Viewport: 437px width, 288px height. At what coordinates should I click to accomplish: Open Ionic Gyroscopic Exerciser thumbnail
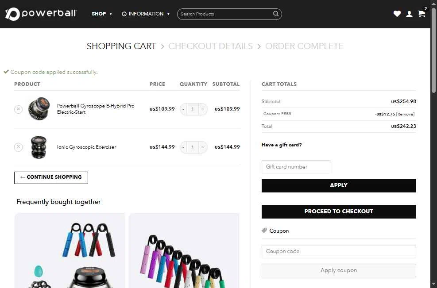(39, 147)
